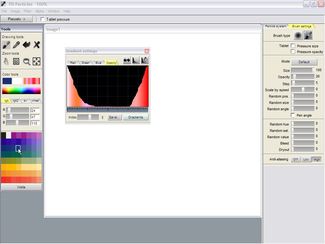
Task: Open the Pressets dropdown
Action: [17, 19]
